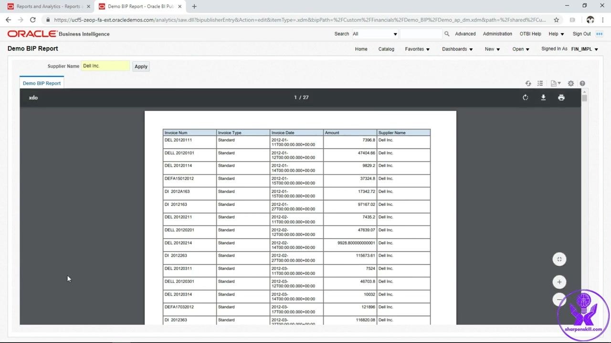Click amount value 47404.66
The width and height of the screenshot is (611, 343).
point(367,153)
